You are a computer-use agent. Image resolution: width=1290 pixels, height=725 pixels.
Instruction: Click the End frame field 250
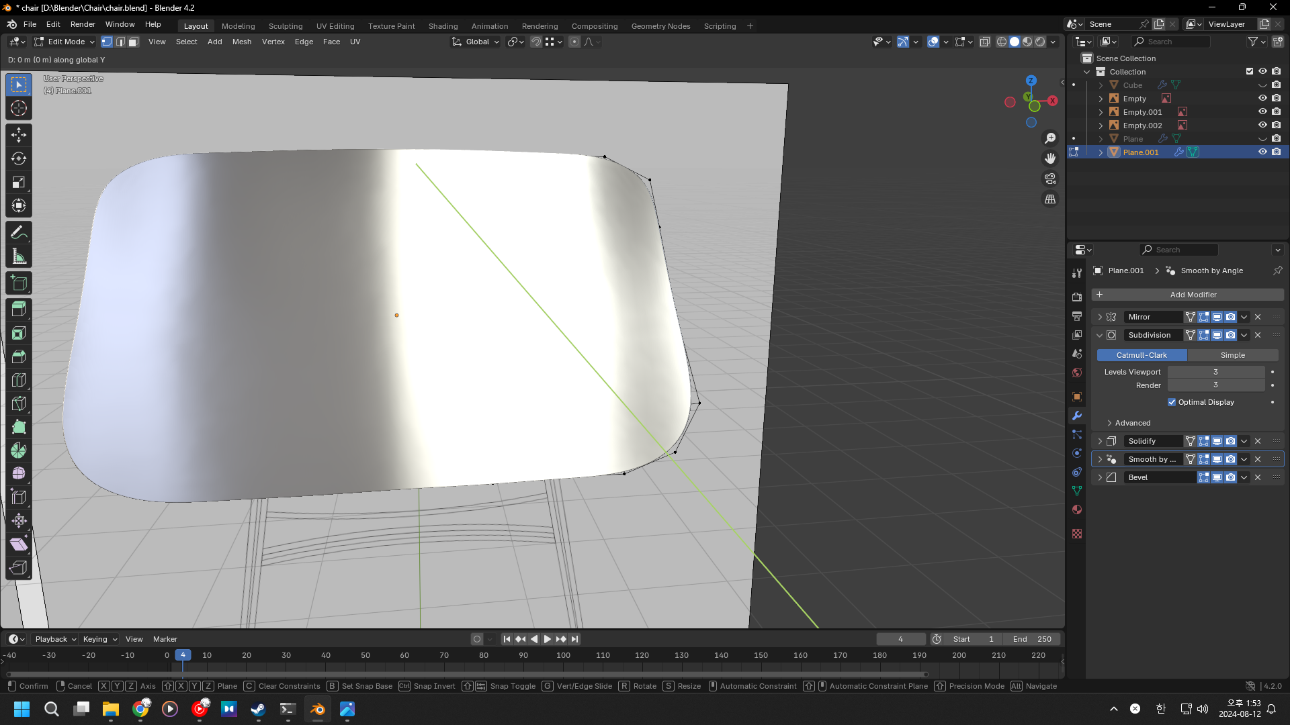(x=1032, y=639)
